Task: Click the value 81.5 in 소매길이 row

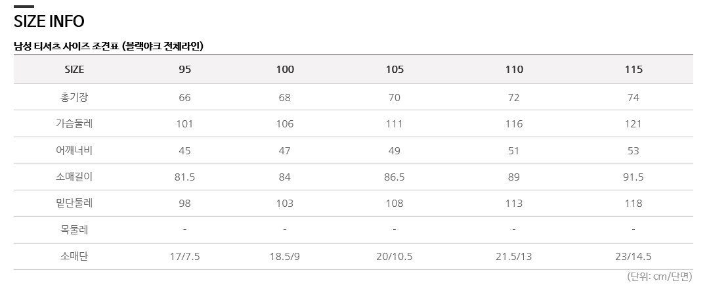Action: pos(184,177)
